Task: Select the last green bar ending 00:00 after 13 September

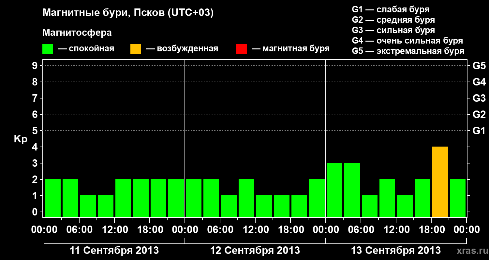Action: click(x=458, y=198)
